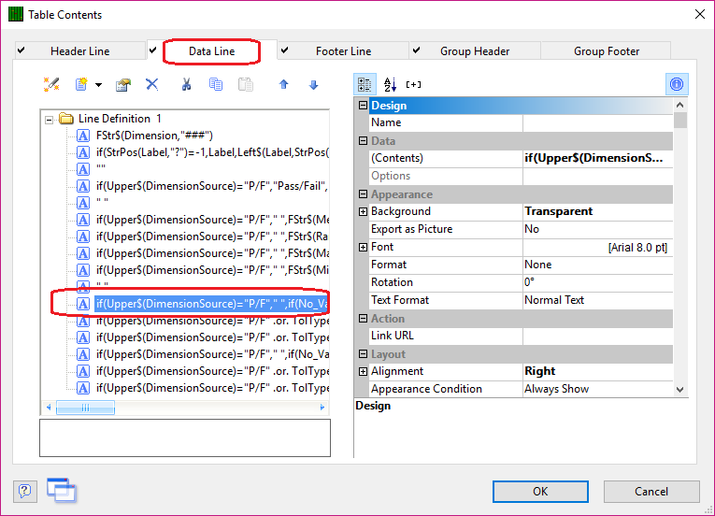
Task: Click the overlapping windows icon beside help
Action: (62, 490)
